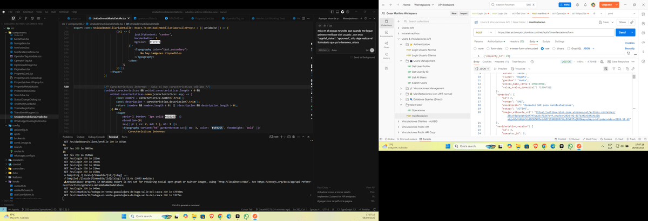Expand the Clients API collection
648x221 pixels.
pyautogui.click(x=397, y=27)
